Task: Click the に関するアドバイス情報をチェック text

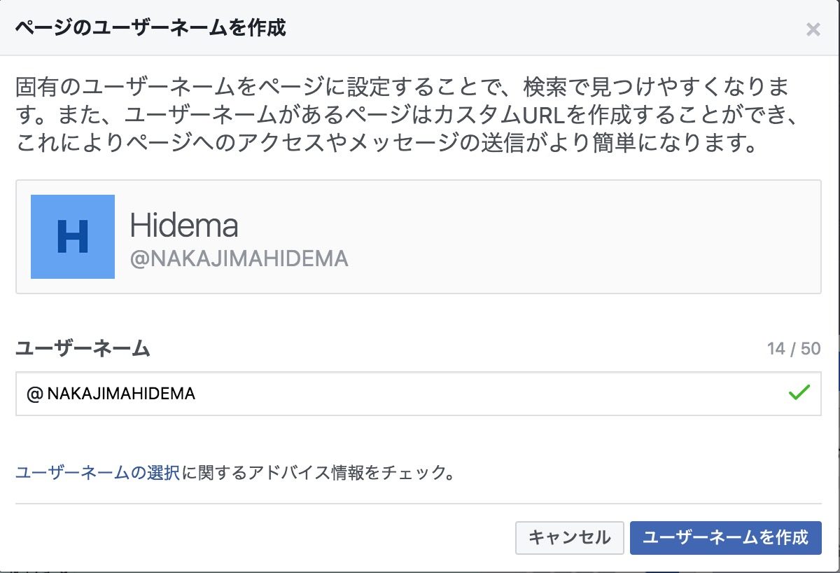Action: [x=319, y=473]
